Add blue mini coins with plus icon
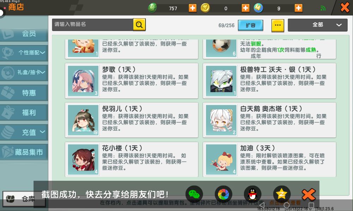Screen dimensions: 353x211 coord(298,8)
